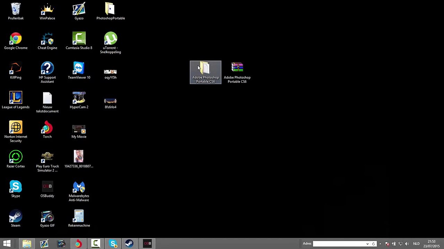Image resolution: width=444 pixels, height=249 pixels.
Task: Select the 10427336_8018807 photo file
Action: [x=79, y=159]
